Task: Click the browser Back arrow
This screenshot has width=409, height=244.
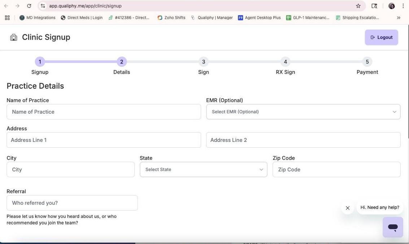Action: coord(6,6)
